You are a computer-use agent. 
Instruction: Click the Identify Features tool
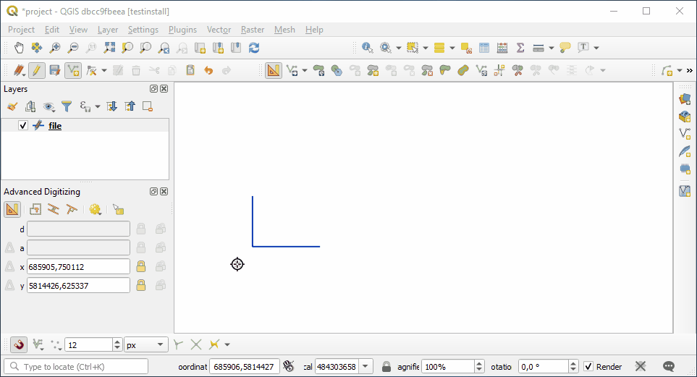(x=368, y=48)
